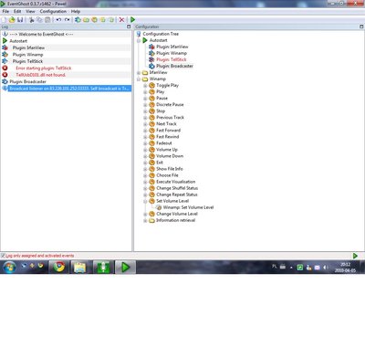Open Google Chrome from the taskbar
Screen dimensions: 365x347
tap(59, 268)
